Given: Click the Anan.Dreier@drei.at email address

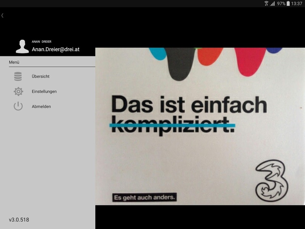Looking at the screenshot, I should 56,49.
